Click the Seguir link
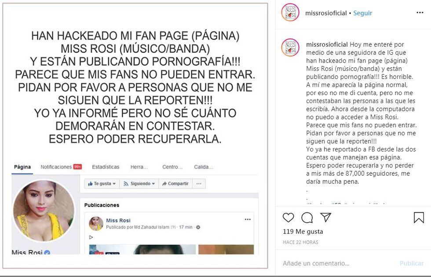Image resolution: width=431 pixels, height=277 pixels. click(362, 13)
